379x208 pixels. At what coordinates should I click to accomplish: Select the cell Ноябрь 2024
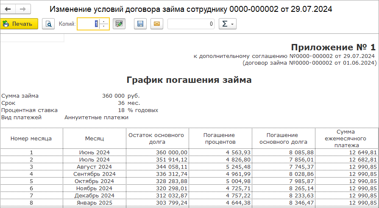click(95, 188)
